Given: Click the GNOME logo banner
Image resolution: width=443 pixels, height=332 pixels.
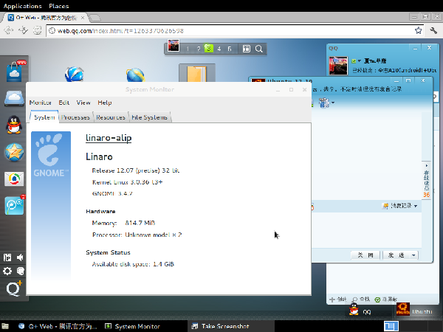Looking at the screenshot, I should click(51, 205).
